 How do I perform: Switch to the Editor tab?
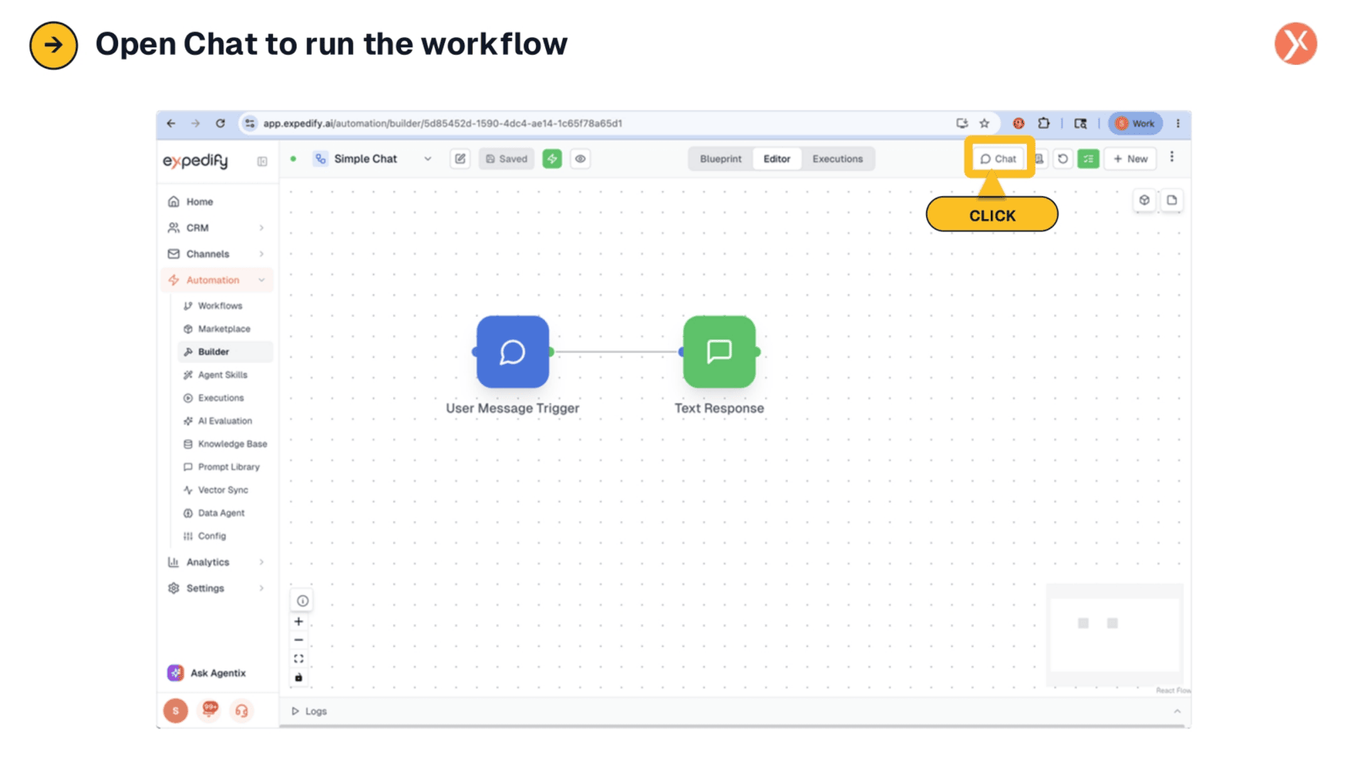coord(777,158)
